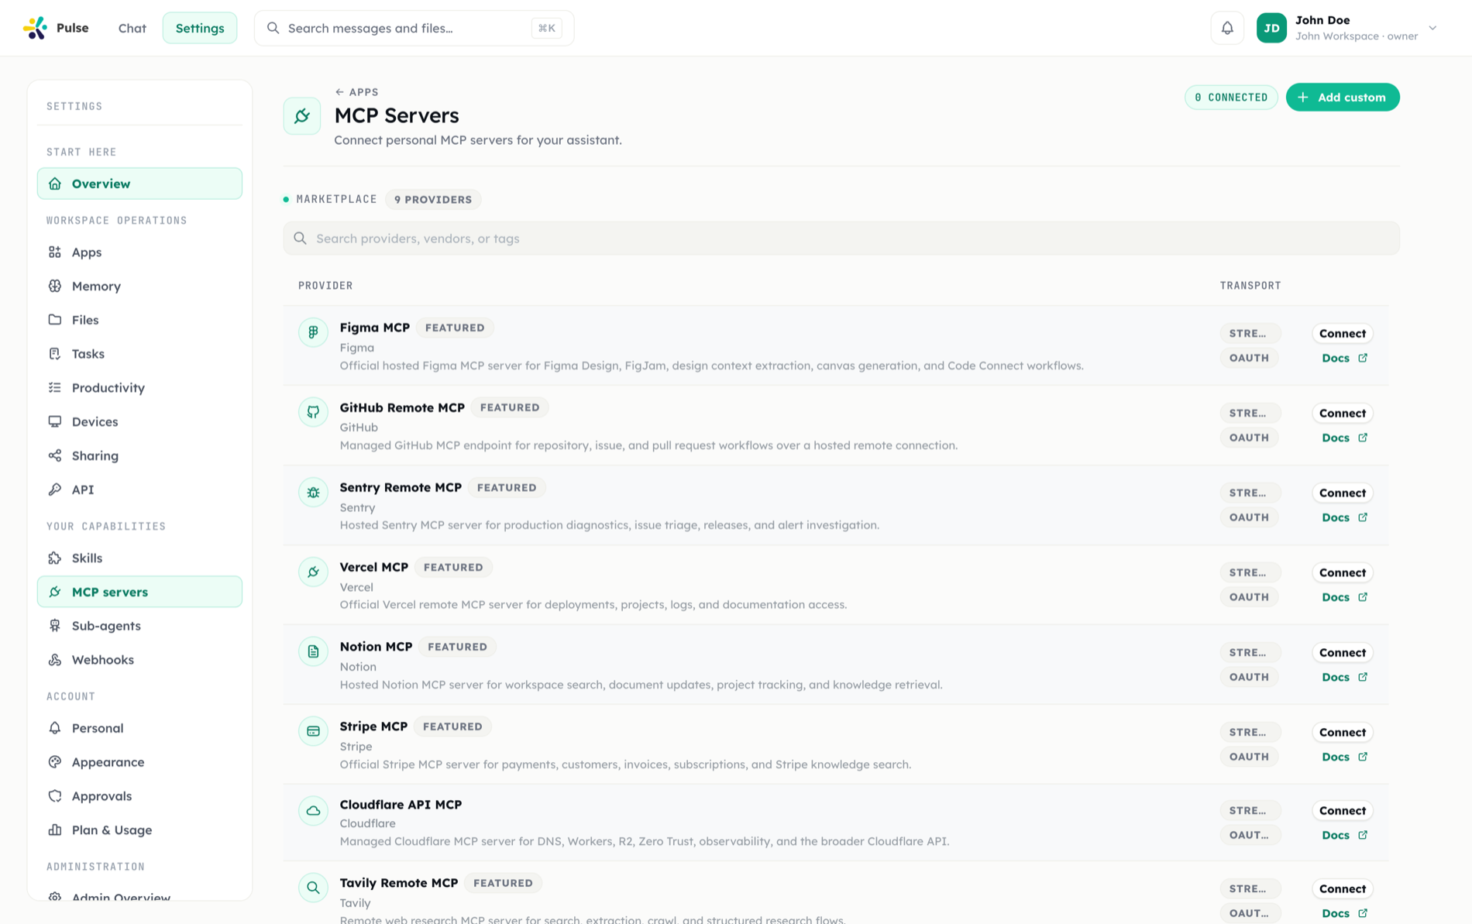Click the Devices monitor icon
This screenshot has width=1472, height=924.
[55, 421]
